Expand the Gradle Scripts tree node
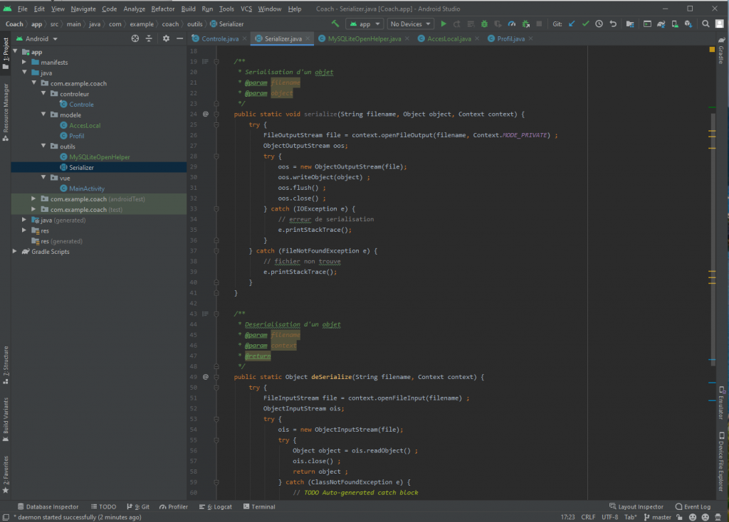This screenshot has width=729, height=522. [16, 252]
